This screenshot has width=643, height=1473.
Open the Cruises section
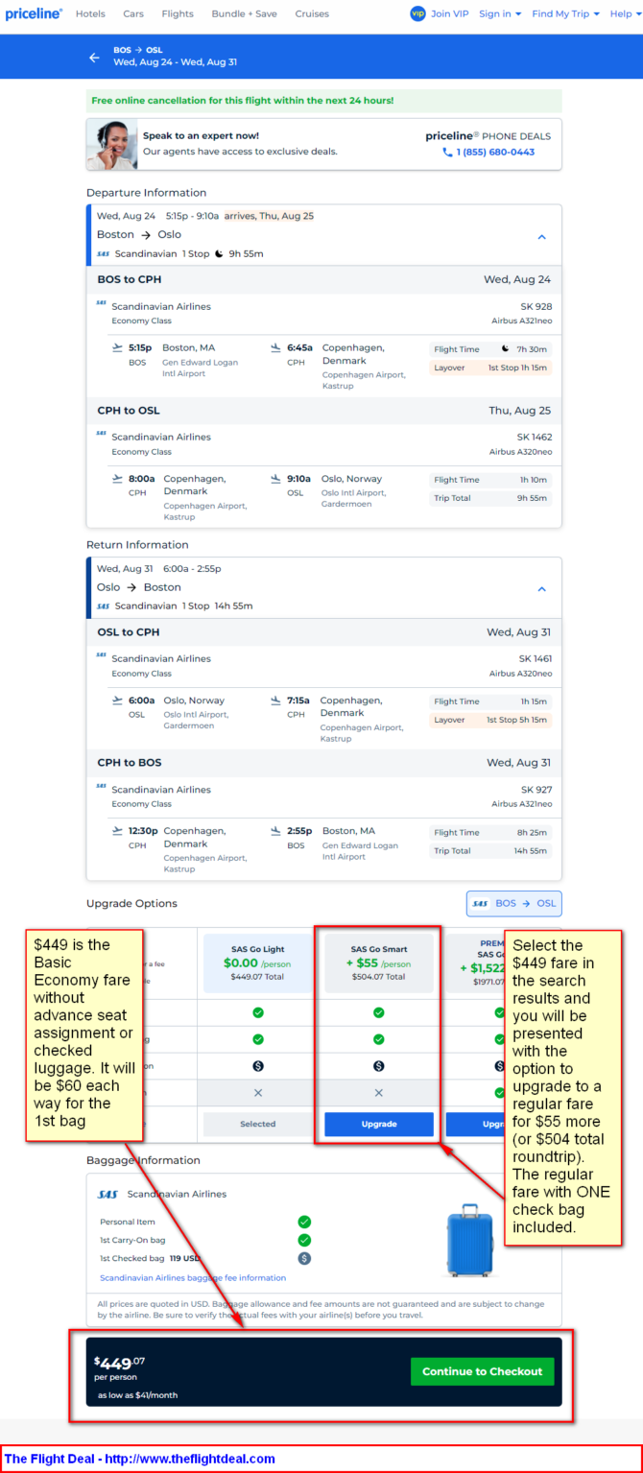[312, 14]
